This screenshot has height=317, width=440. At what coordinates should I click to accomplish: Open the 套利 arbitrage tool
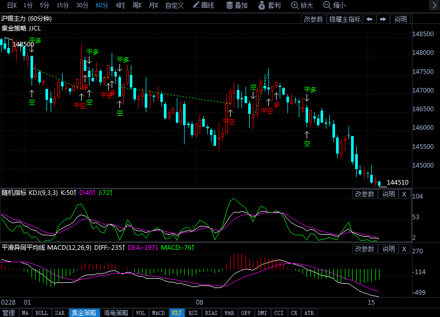point(269,5)
